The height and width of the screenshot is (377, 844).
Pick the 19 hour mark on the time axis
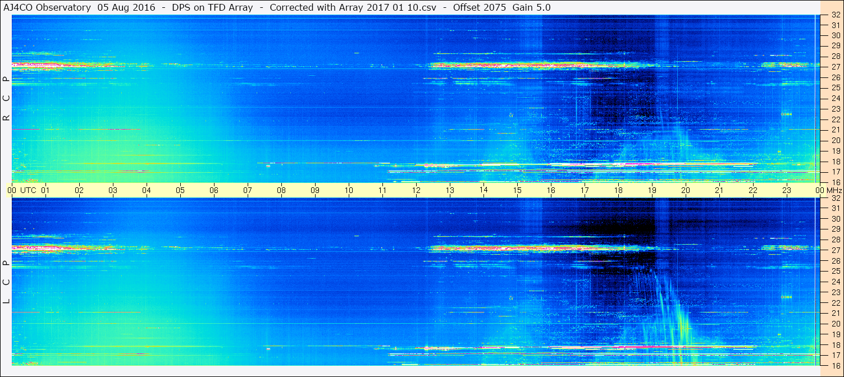coord(652,190)
